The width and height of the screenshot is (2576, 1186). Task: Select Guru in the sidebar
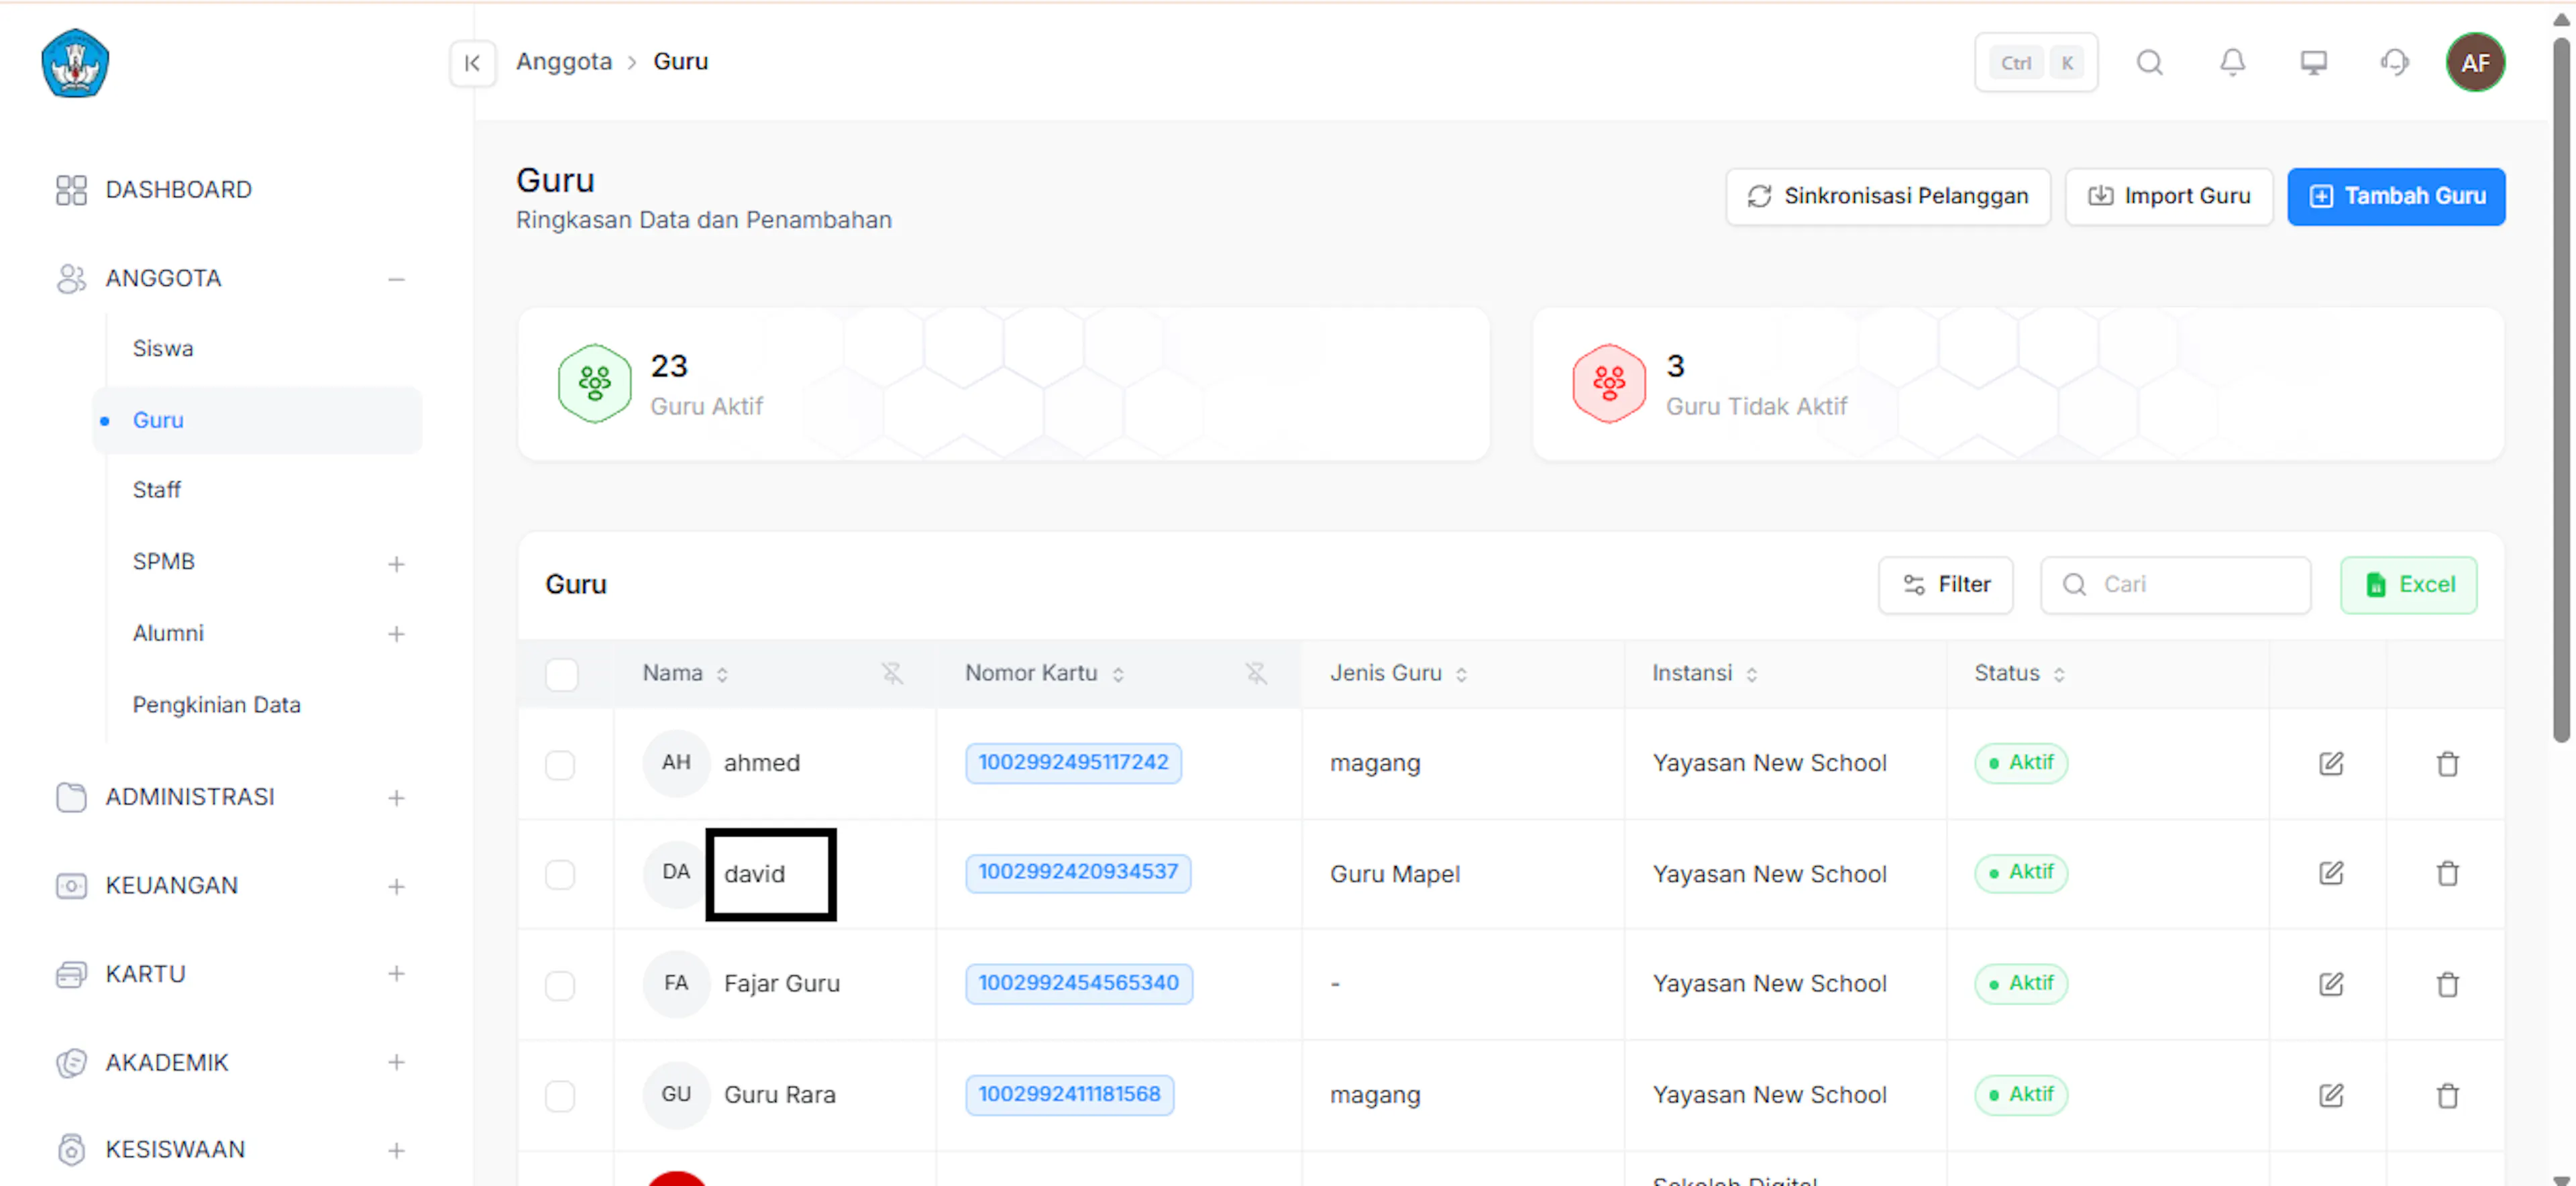(258, 420)
